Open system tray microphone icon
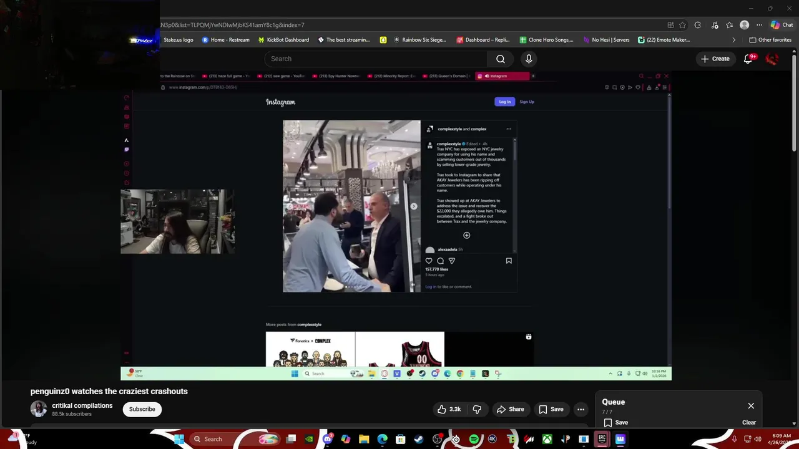 click(735, 439)
